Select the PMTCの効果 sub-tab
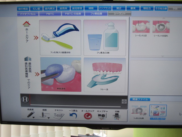The width and height of the screenshot is (182, 137). 73,14
